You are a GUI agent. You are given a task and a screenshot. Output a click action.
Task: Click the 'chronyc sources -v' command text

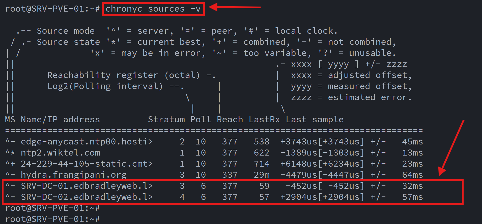pos(153,9)
